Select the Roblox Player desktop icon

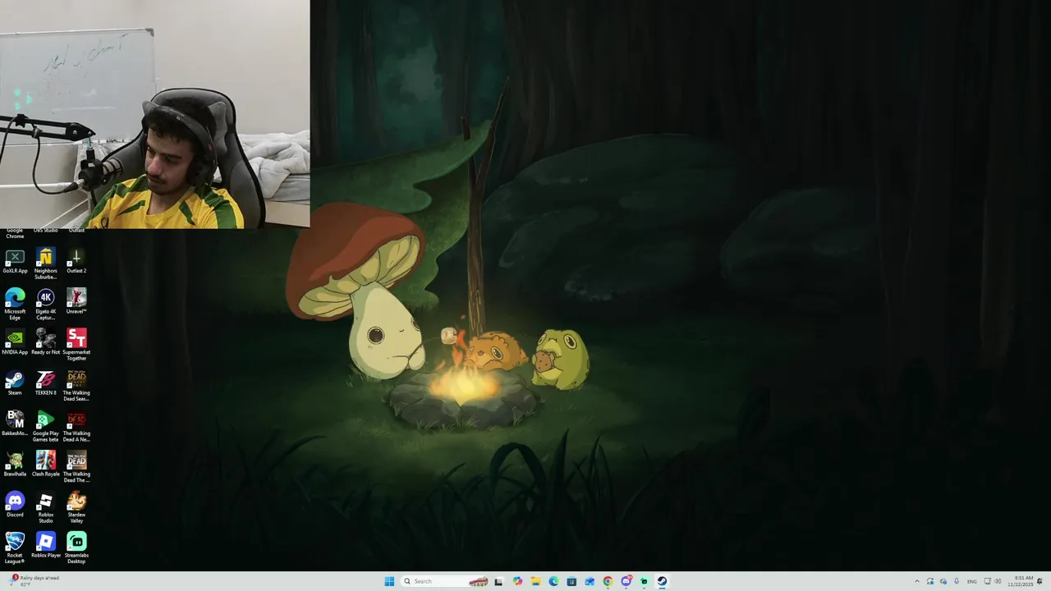click(46, 546)
